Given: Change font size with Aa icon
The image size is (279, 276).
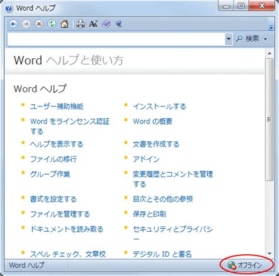Looking at the screenshot, I should click(x=93, y=24).
